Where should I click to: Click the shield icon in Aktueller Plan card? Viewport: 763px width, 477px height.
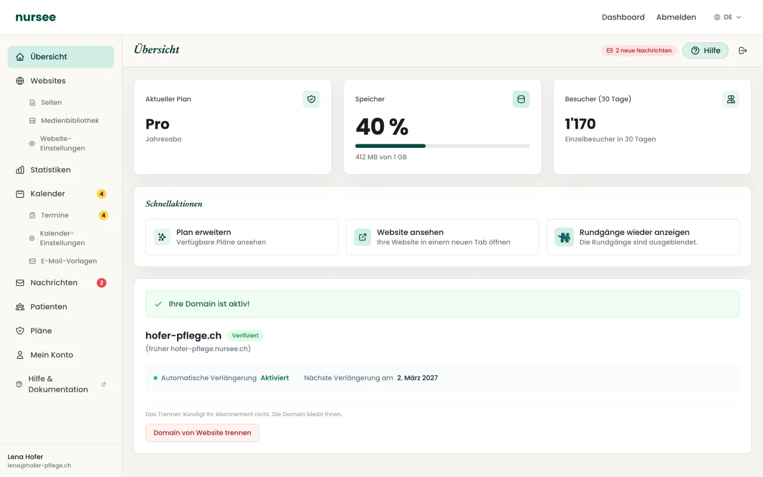pos(311,100)
